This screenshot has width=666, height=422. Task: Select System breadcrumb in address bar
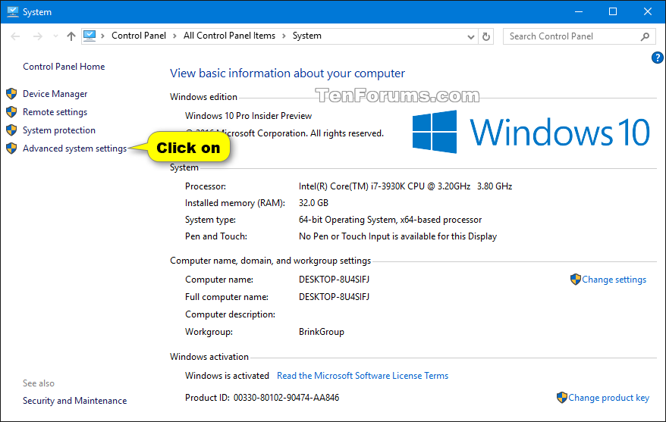(306, 36)
